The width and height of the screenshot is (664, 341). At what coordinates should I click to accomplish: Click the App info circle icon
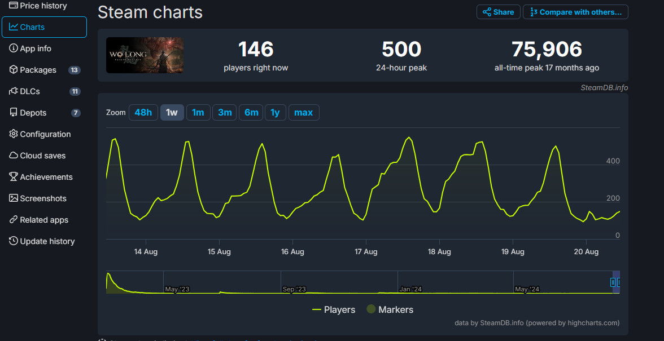click(14, 48)
